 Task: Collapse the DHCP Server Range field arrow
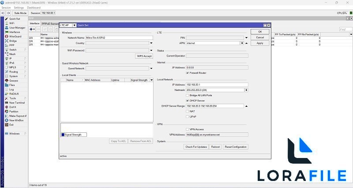tap(246, 106)
